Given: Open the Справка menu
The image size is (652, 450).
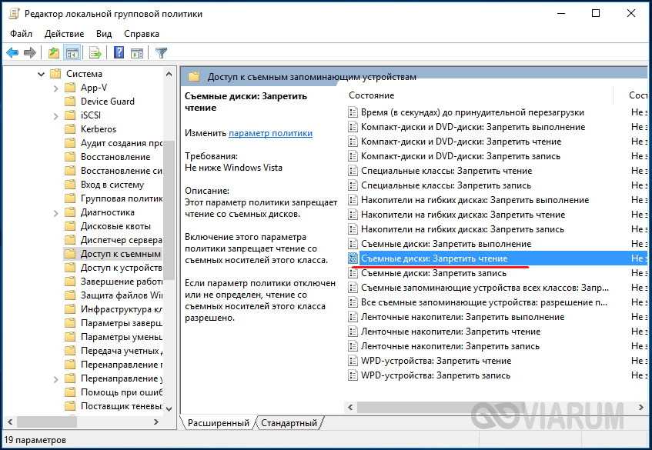Looking at the screenshot, I should 142,34.
